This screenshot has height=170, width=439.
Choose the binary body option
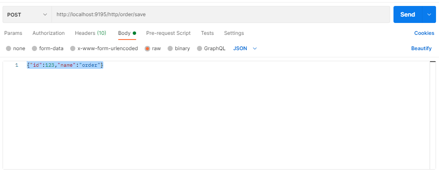point(170,48)
